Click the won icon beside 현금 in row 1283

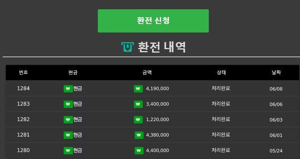click(68, 104)
